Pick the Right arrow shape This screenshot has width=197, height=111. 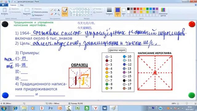(x=83, y=12)
